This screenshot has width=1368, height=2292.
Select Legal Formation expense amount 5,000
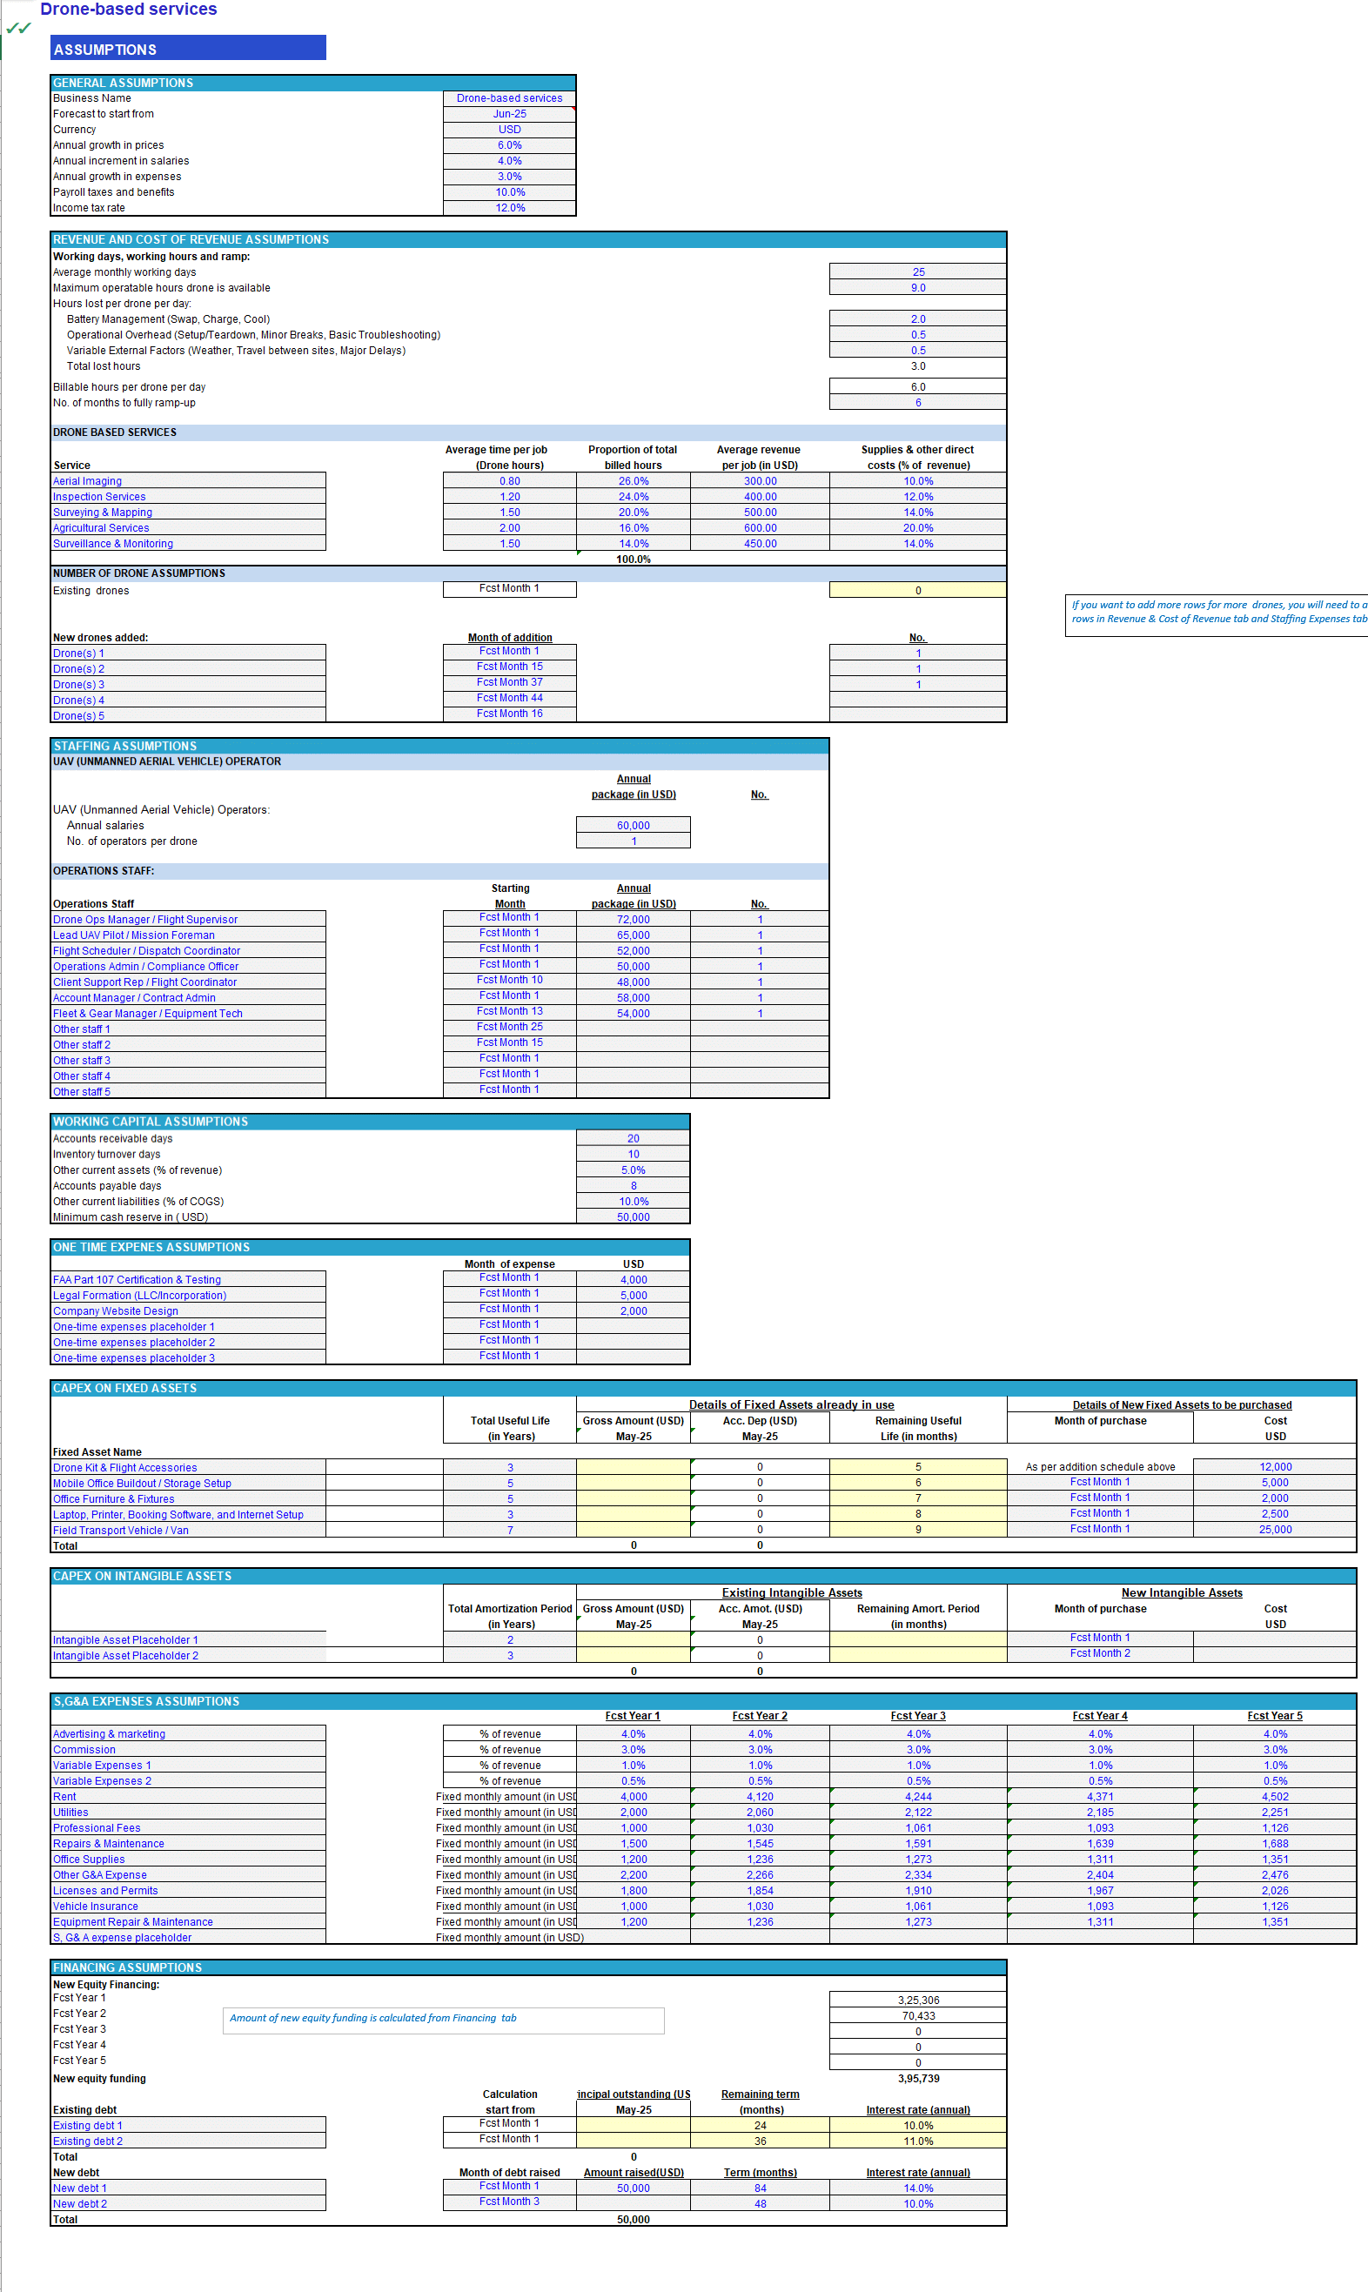point(634,1296)
